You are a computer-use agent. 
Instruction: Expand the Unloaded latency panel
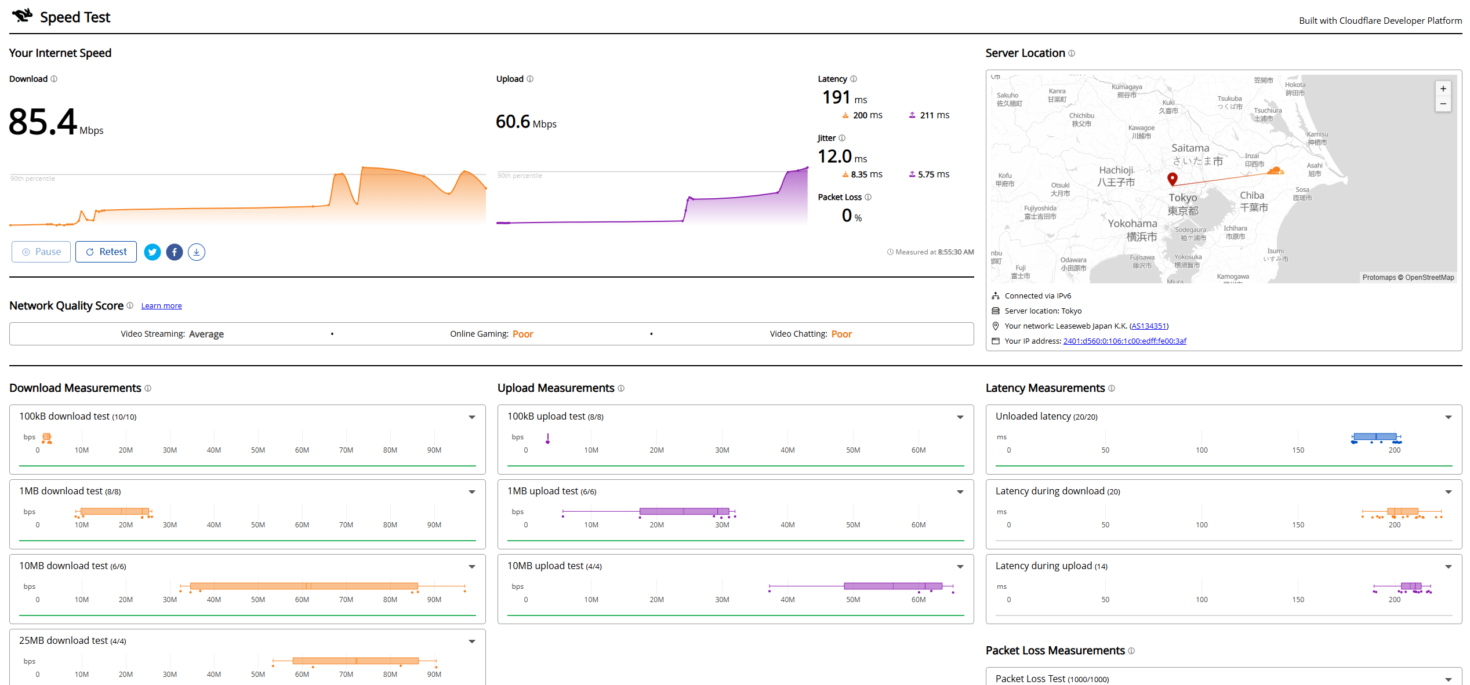[1449, 417]
